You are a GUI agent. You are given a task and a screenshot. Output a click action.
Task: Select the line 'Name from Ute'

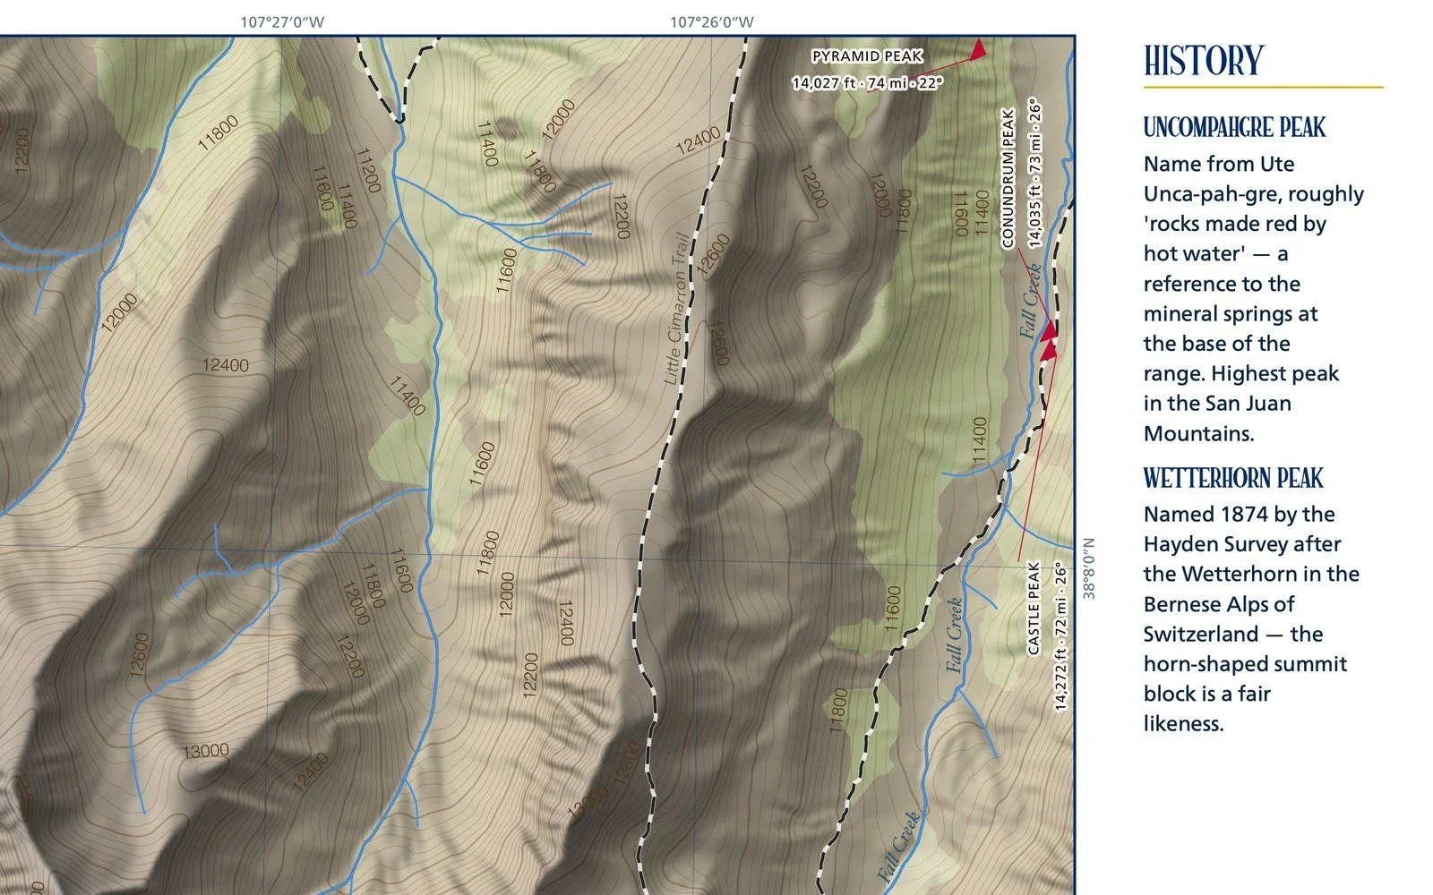(x=1219, y=164)
